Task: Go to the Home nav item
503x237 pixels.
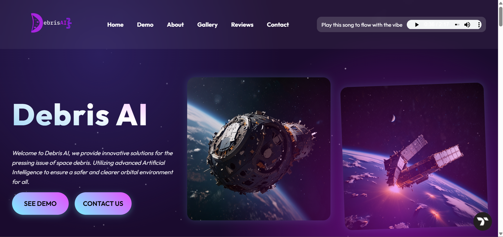Action: coord(115,25)
